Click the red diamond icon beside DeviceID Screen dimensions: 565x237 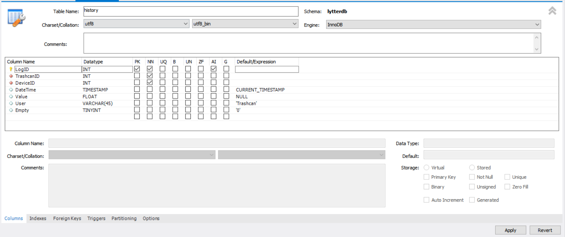11,83
